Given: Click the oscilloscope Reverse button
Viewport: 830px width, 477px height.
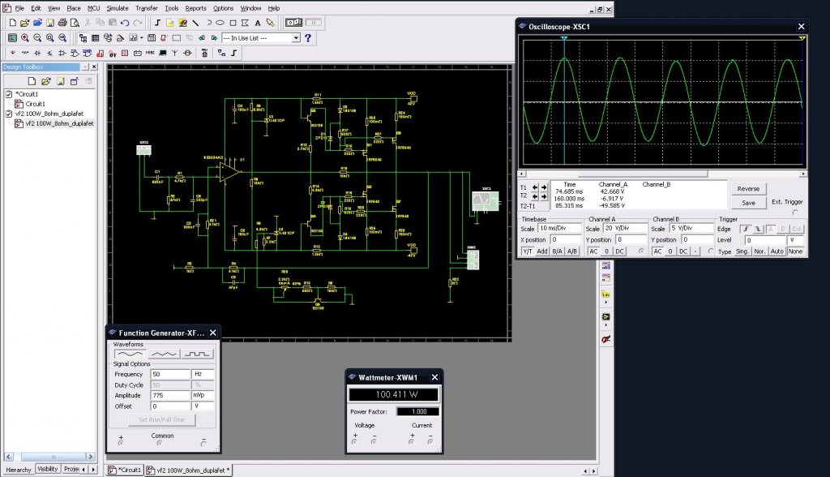Looking at the screenshot, I should [x=748, y=189].
